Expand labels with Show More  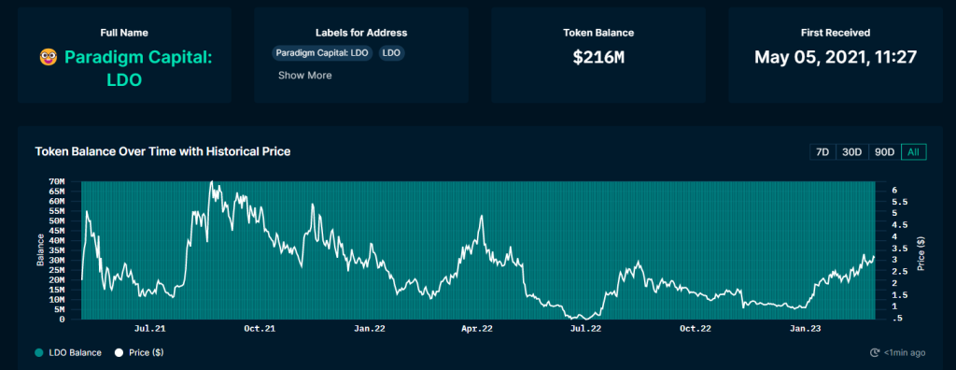coord(305,75)
